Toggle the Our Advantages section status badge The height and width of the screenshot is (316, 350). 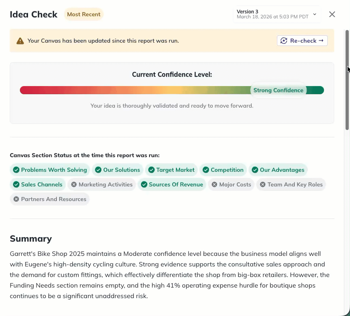coord(278,170)
